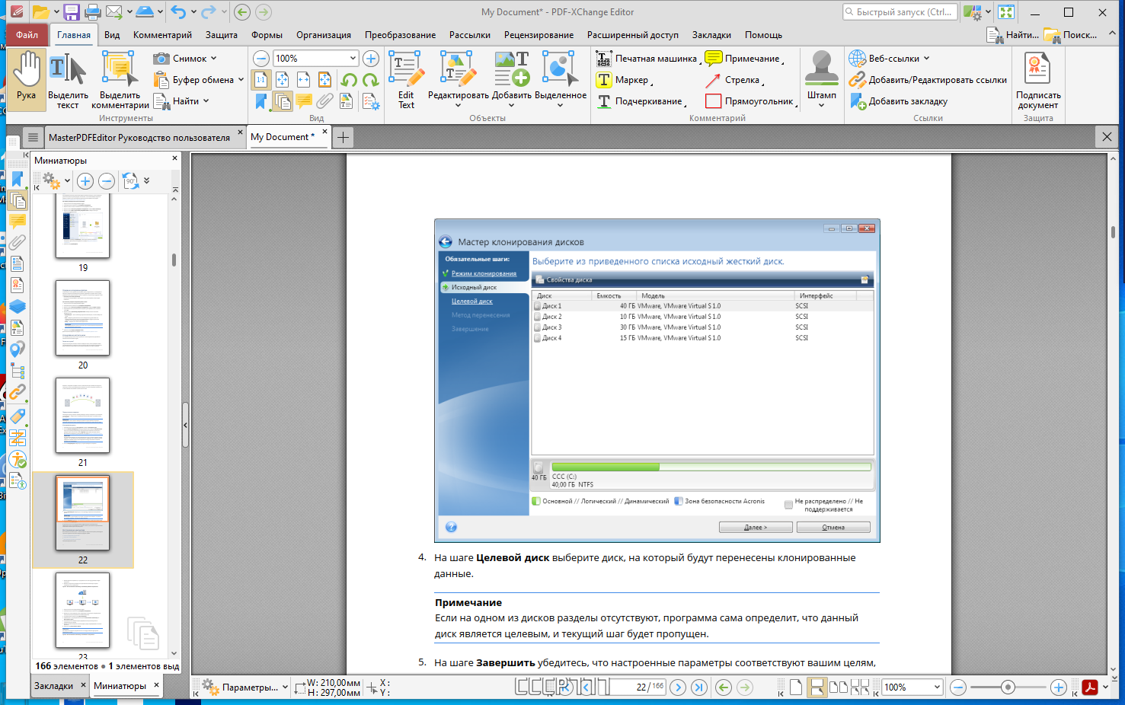Viewport: 1125px width, 705px height.
Task: Open a new document tab with the plus
Action: 343,137
